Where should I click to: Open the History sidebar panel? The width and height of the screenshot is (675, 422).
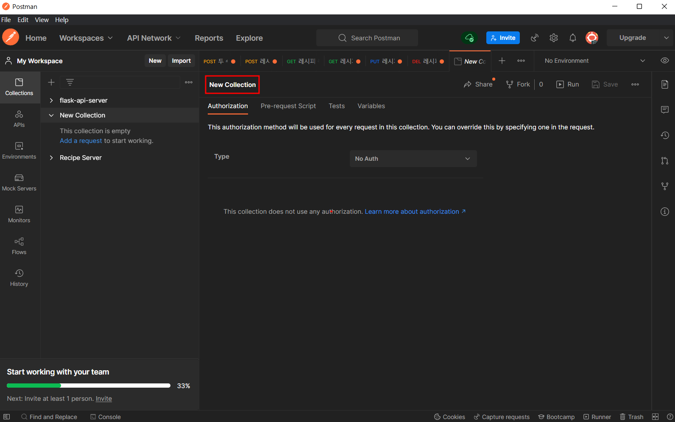pyautogui.click(x=19, y=278)
